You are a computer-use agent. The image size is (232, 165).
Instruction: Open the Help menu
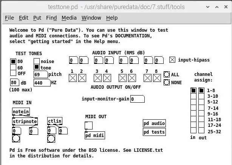click(112, 18)
